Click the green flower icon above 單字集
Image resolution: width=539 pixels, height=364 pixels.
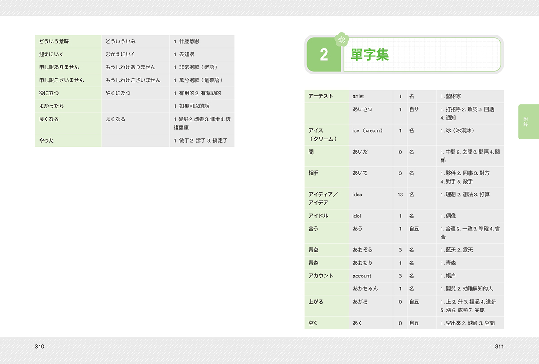(342, 40)
